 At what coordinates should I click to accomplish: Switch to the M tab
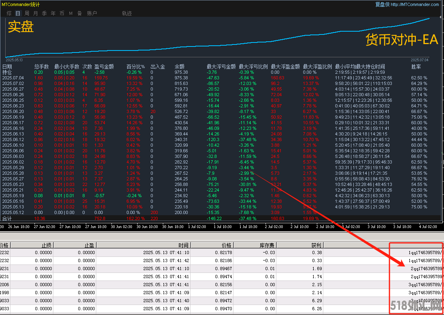pyautogui.click(x=71, y=13)
